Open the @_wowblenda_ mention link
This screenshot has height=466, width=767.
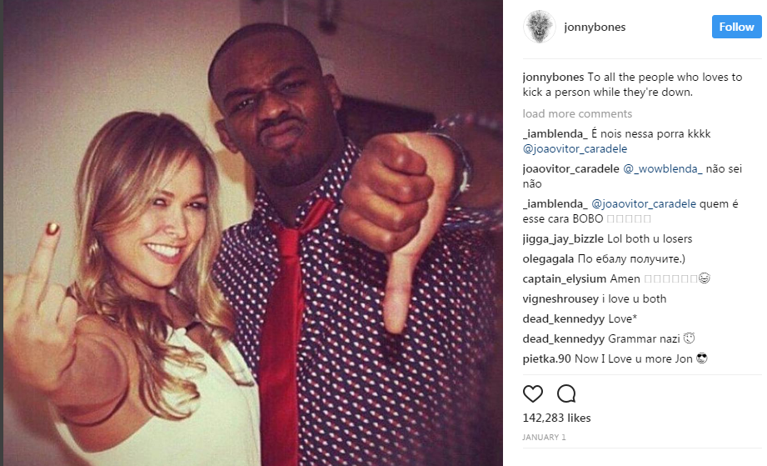click(662, 169)
